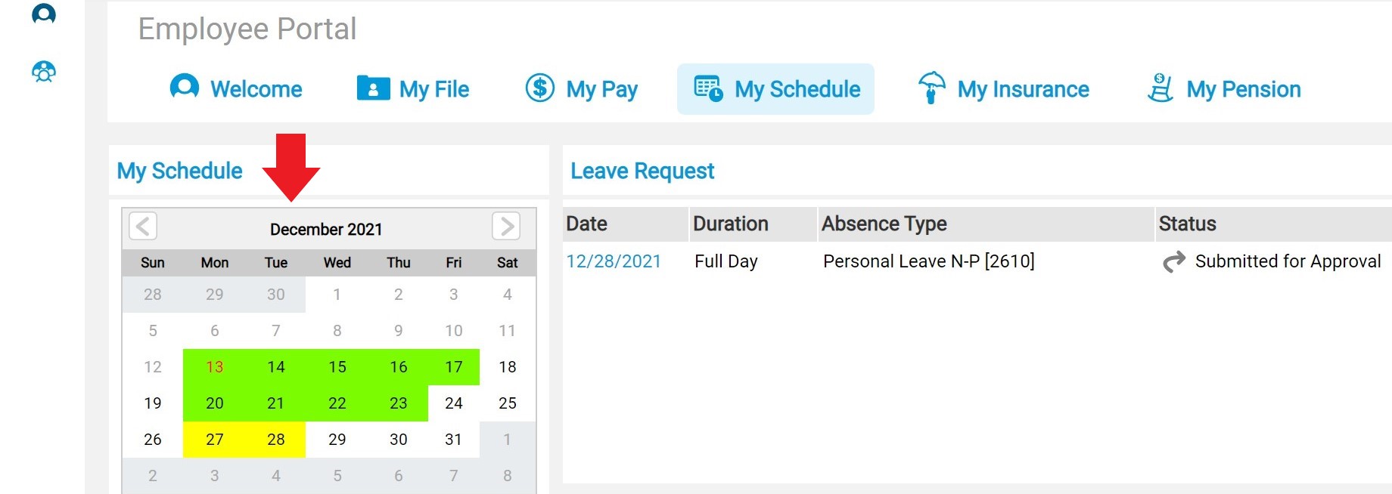Click the My Schedule panel heading
This screenshot has height=494, width=1392.
point(179,171)
